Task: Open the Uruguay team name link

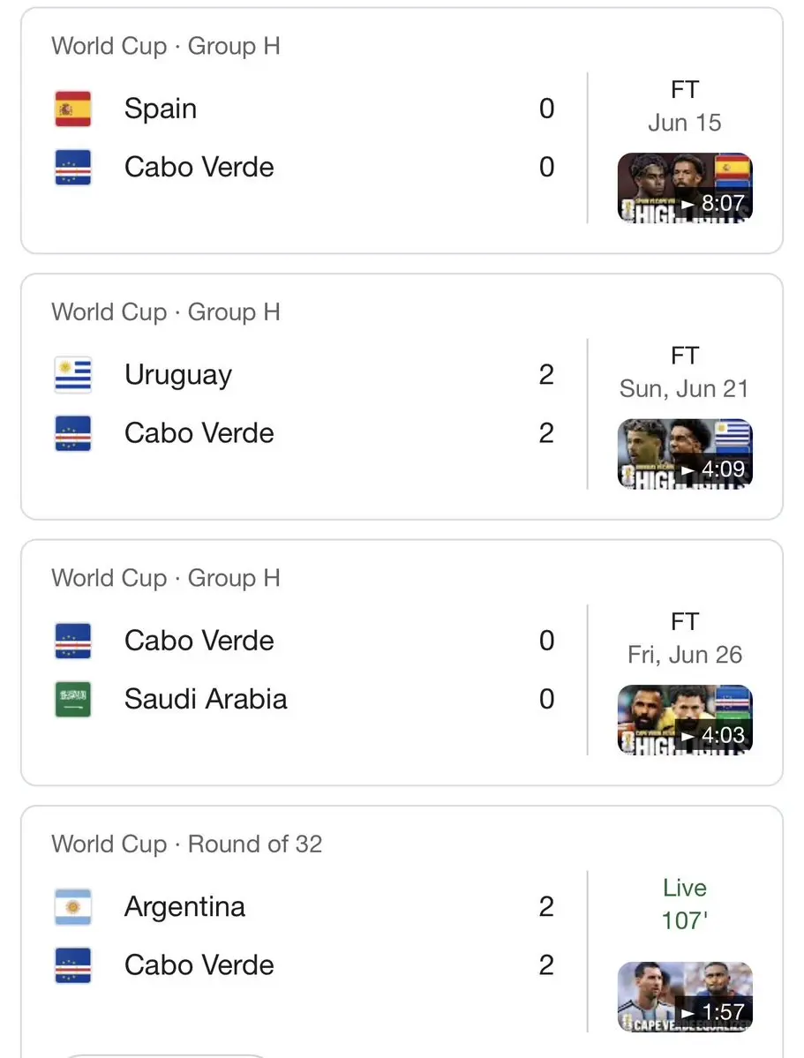Action: (x=178, y=375)
